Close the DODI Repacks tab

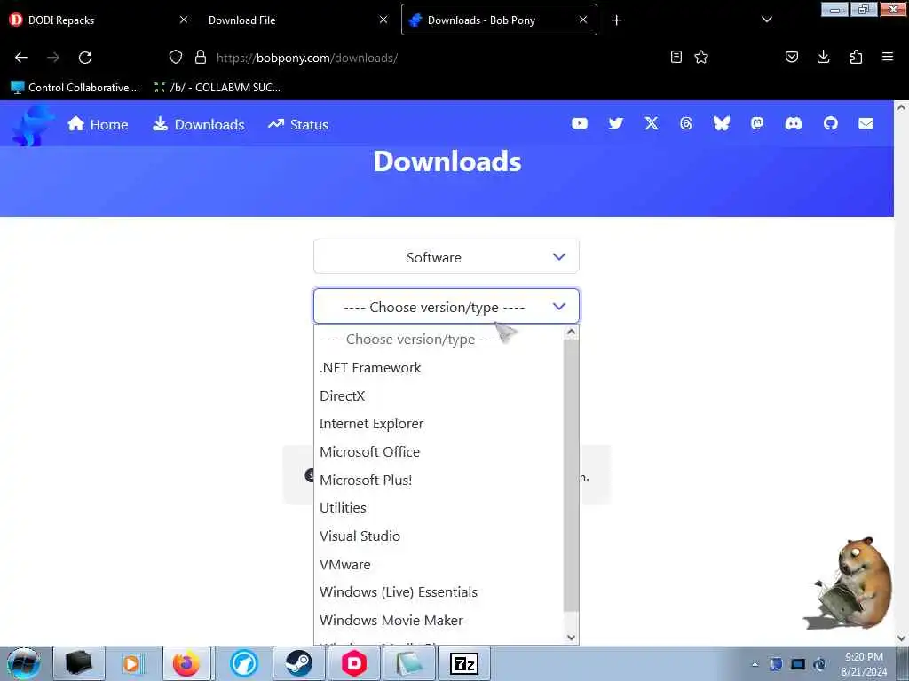click(x=183, y=20)
